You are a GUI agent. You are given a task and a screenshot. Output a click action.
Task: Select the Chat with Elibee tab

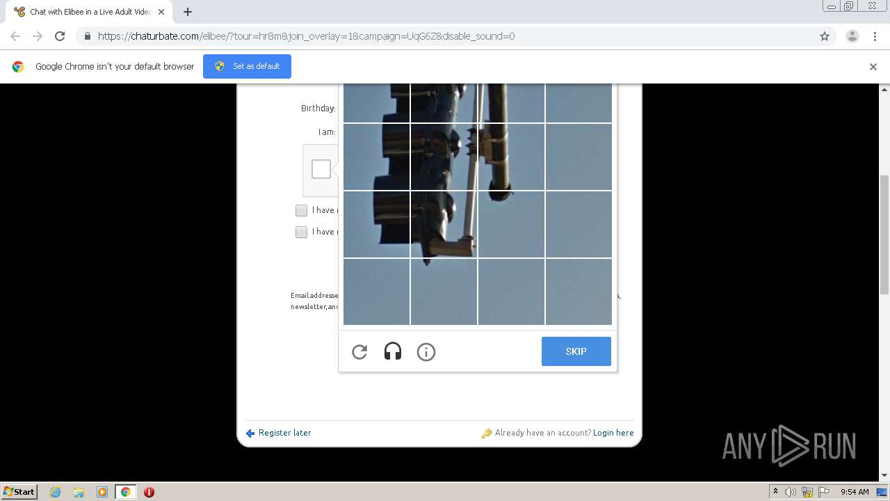click(x=89, y=12)
